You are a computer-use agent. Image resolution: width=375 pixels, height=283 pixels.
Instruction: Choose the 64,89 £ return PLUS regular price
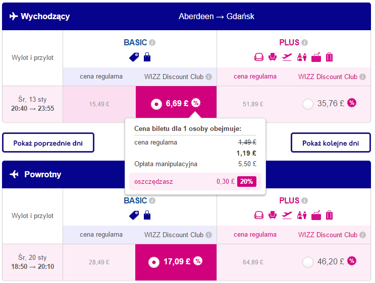[253, 262]
